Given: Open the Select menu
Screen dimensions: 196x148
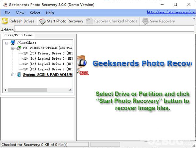Looking at the screenshot, I should [35, 13].
